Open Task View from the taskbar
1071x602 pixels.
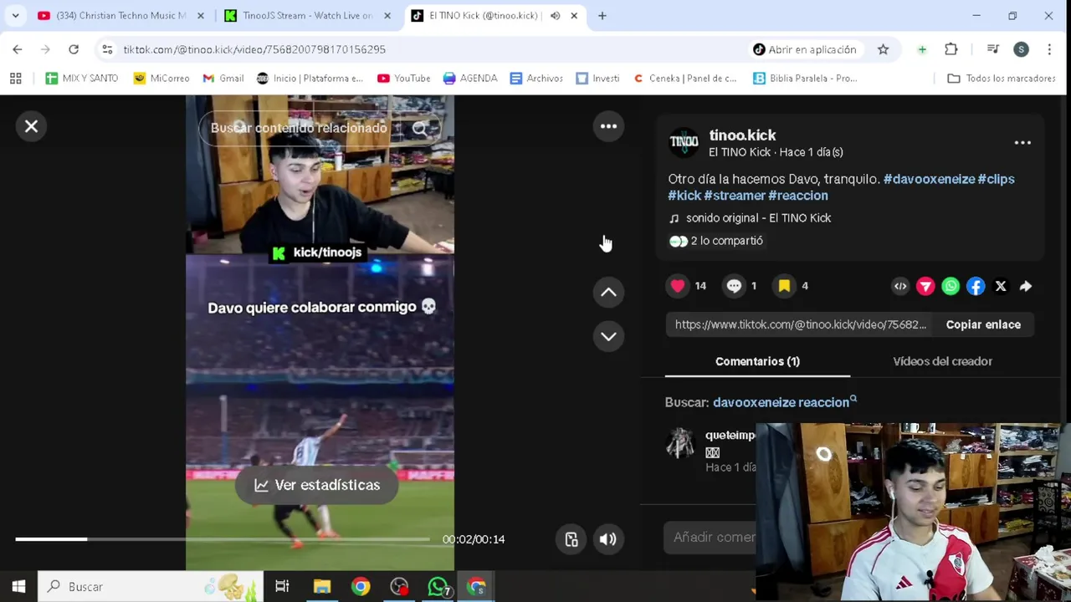click(x=282, y=587)
